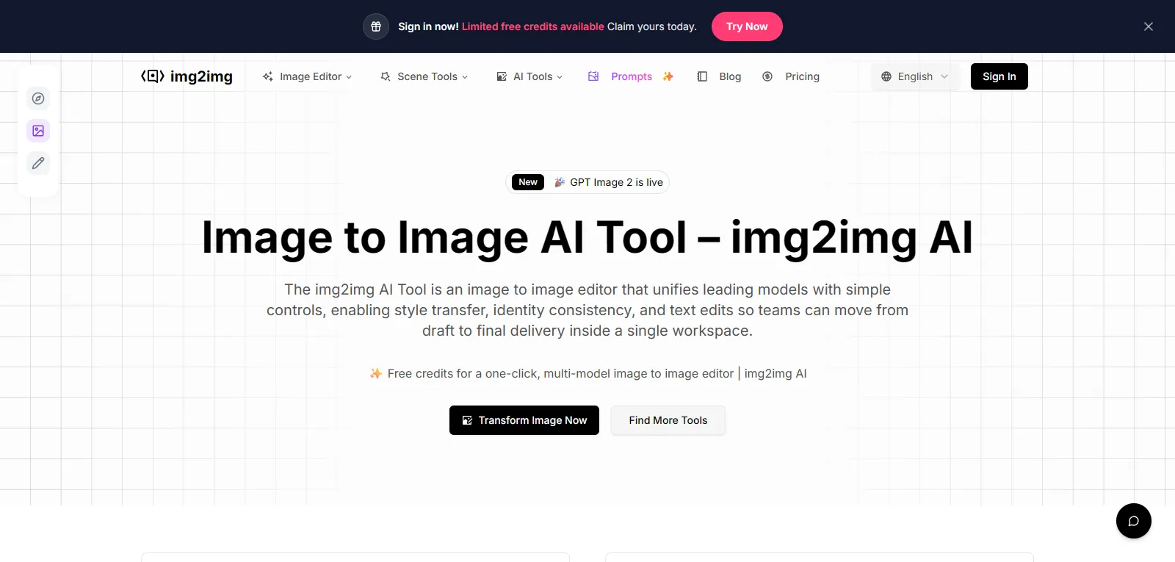Open the compass explore icon in sidebar
The height and width of the screenshot is (562, 1175).
[38, 98]
